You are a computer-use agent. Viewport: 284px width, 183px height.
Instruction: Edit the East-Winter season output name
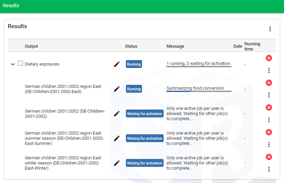click(117, 163)
